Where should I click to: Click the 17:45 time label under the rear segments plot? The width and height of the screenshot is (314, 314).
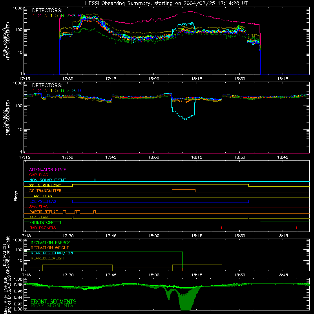pos(111,157)
